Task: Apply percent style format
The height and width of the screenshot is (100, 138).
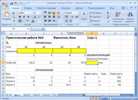Action: pos(72,17)
